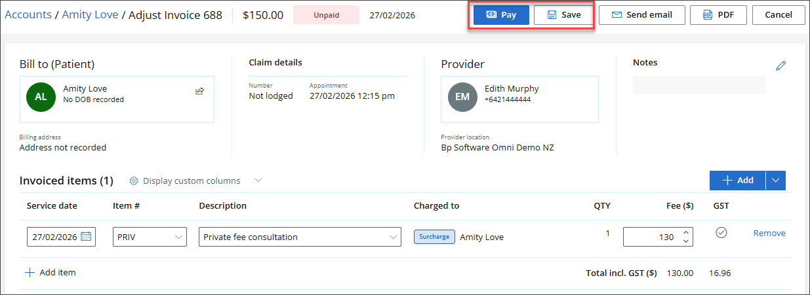Click the EM provider avatar
This screenshot has width=810, height=295.
point(462,96)
